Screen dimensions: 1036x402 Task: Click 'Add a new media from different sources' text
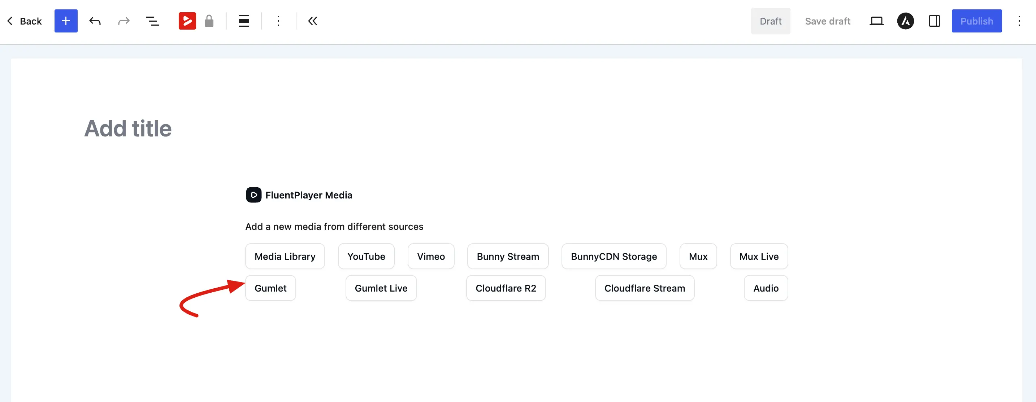tap(334, 226)
